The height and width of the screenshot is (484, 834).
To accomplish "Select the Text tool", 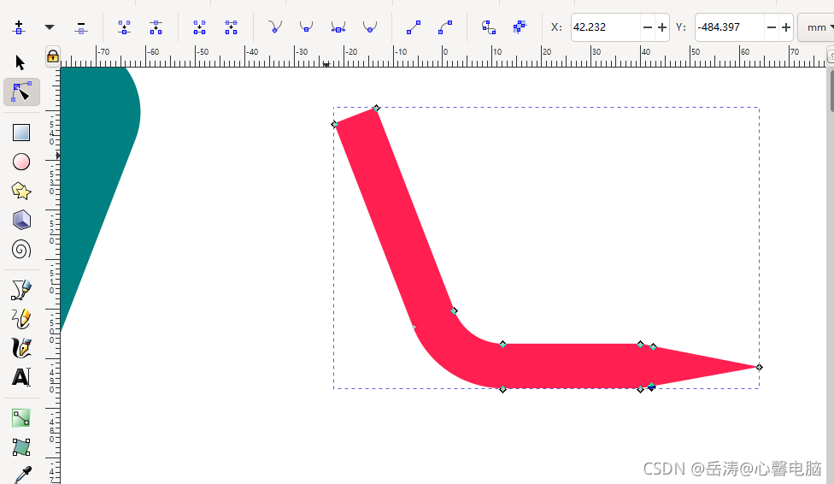I will click(x=21, y=377).
